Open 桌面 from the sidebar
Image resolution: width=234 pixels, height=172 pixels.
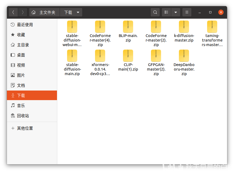click(x=32, y=55)
